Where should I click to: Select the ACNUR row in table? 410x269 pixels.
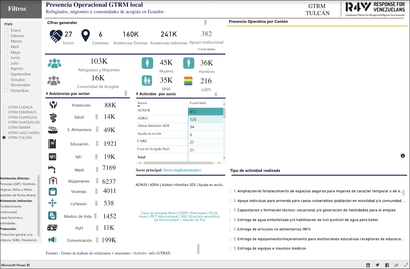[x=144, y=110]
